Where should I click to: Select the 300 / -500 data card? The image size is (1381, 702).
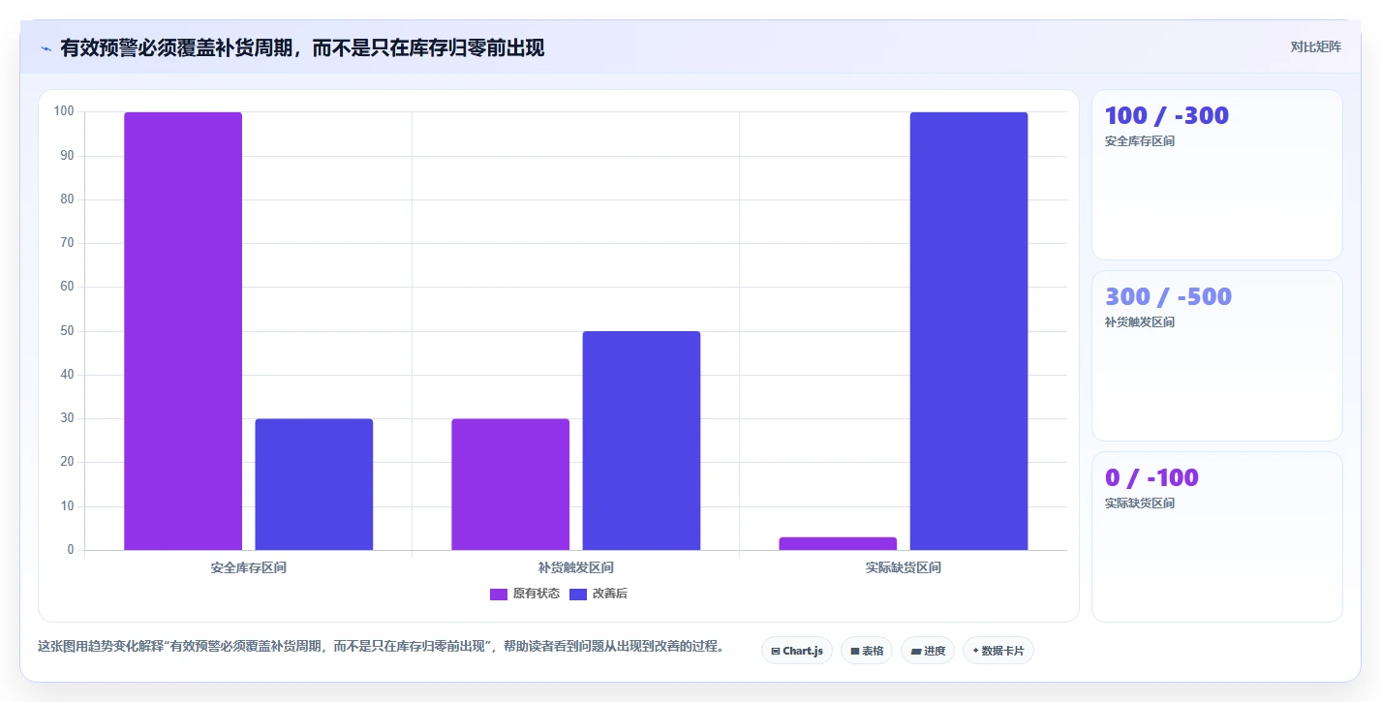click(1217, 356)
